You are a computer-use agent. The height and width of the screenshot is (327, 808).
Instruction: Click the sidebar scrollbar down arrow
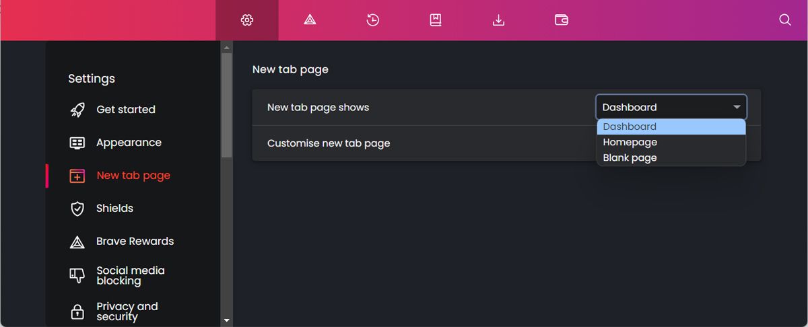click(x=226, y=320)
